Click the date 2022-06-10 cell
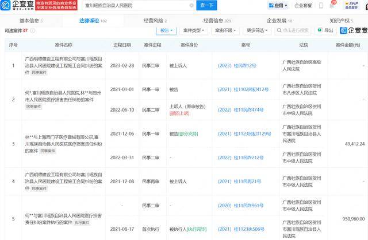Screen dimensions: 368x240 tap(122, 110)
